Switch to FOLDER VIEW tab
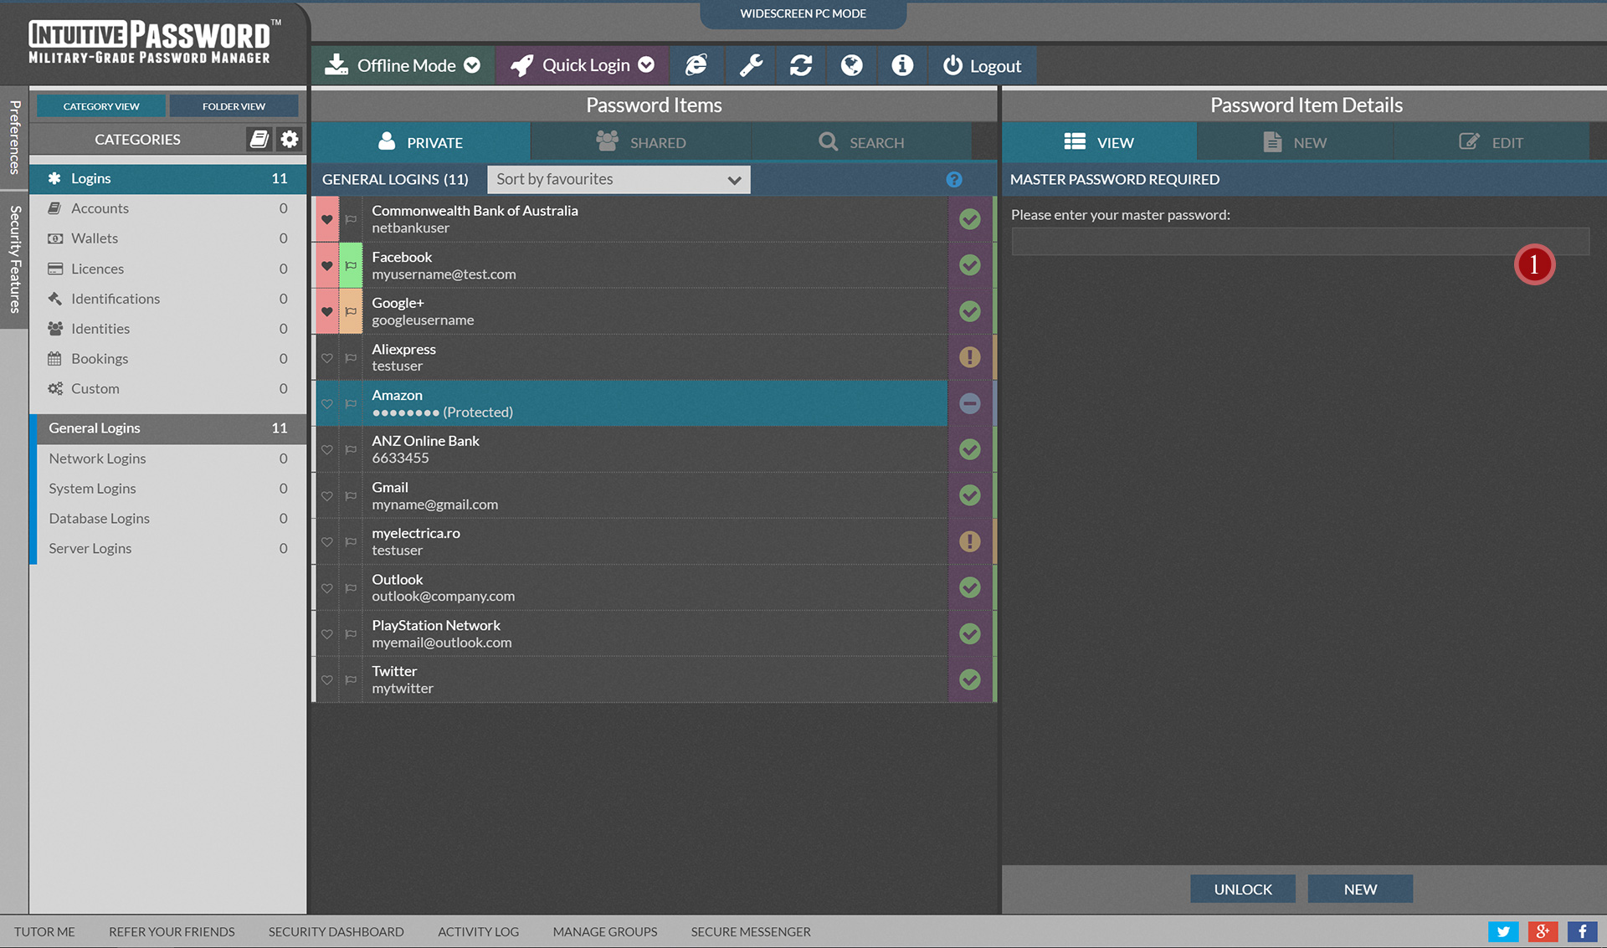 point(234,106)
